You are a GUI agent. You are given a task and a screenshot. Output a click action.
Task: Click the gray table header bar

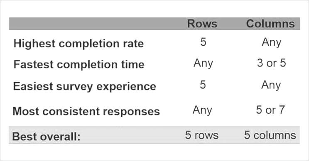[154, 24]
